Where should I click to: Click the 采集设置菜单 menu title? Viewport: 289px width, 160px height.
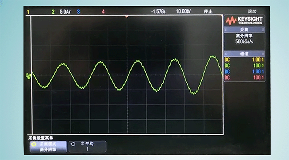[41, 138]
